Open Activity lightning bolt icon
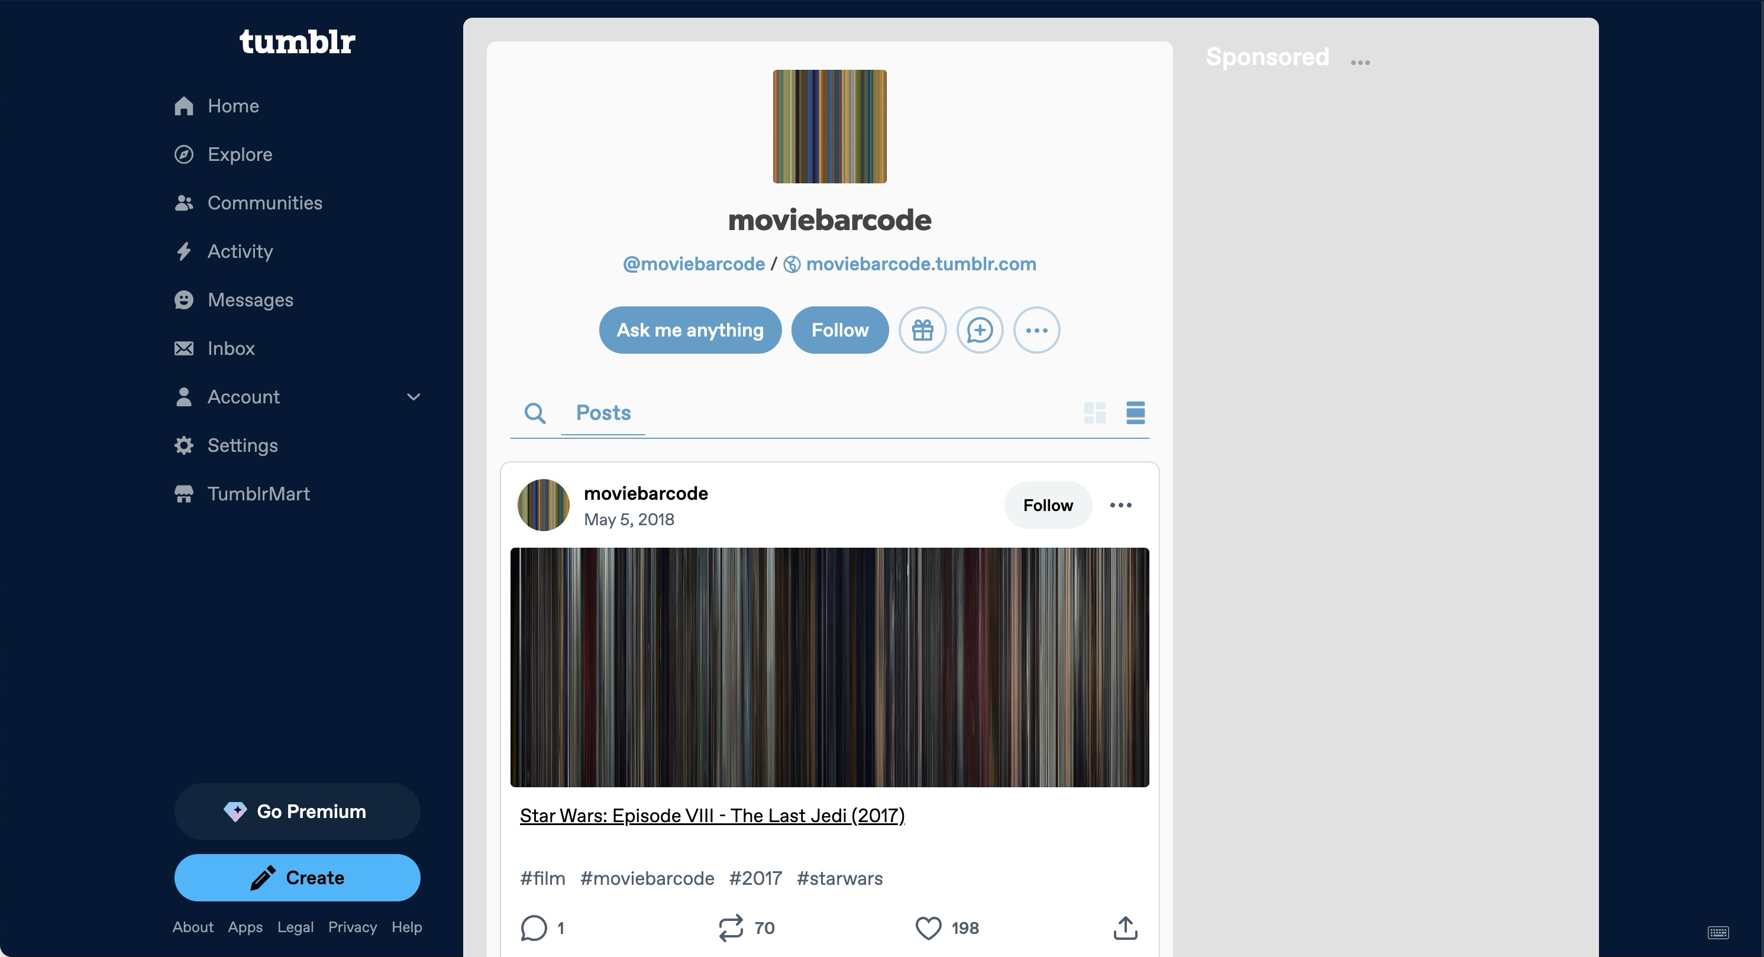Screen dimensions: 1764x957 click(x=183, y=251)
